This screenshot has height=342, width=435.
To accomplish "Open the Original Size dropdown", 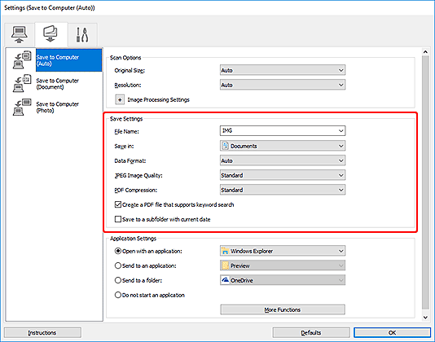I will tap(283, 70).
